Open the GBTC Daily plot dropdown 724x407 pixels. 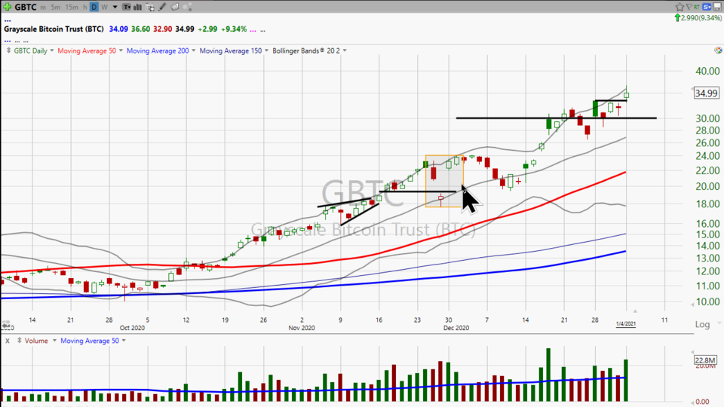click(52, 50)
